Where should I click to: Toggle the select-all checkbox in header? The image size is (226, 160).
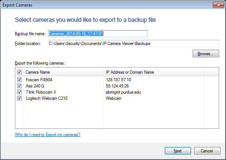[20, 72]
